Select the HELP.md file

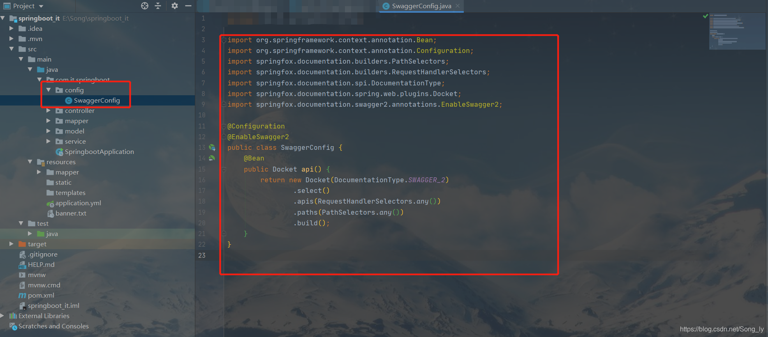coord(41,265)
